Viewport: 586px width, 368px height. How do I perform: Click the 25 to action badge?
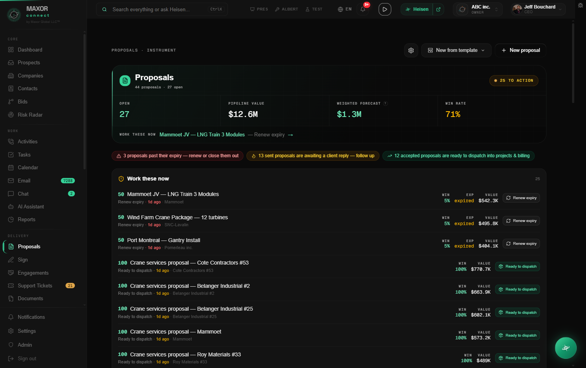tap(514, 81)
